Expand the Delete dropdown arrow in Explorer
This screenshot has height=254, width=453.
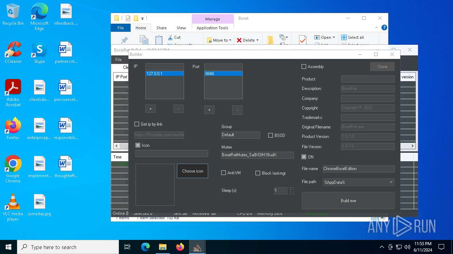pos(257,40)
